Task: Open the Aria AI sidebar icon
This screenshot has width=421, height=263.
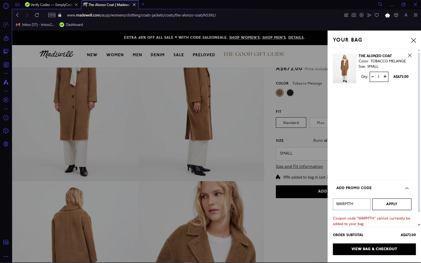Action: [6, 82]
